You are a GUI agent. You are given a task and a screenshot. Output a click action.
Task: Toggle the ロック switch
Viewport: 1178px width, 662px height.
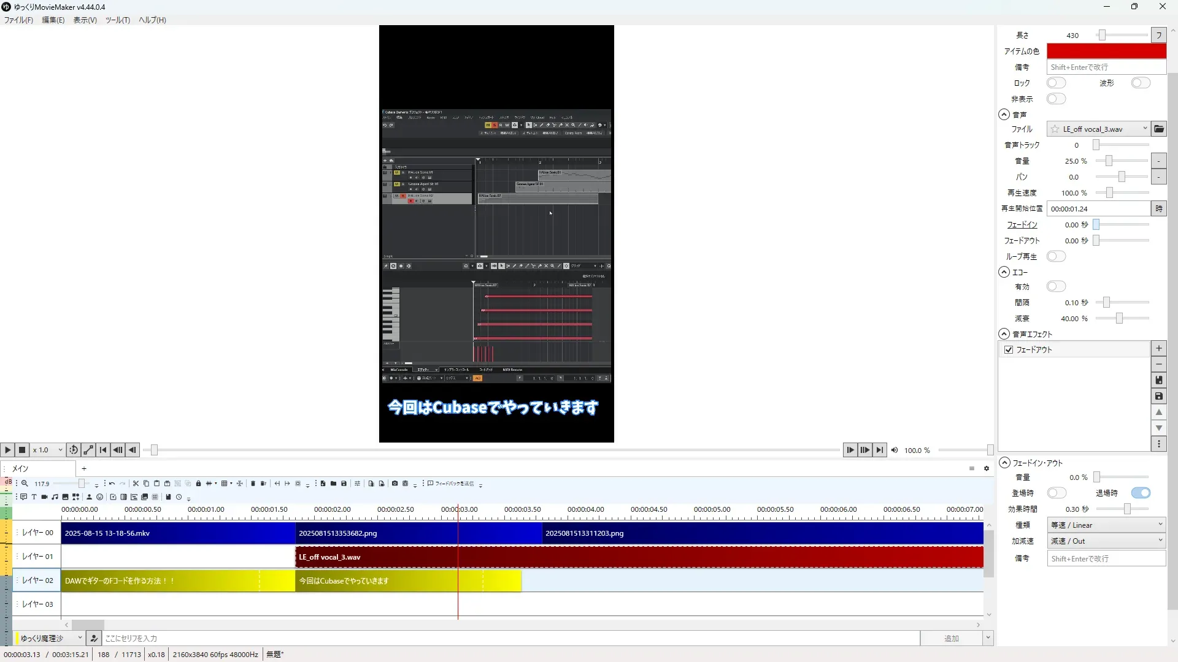tap(1056, 83)
